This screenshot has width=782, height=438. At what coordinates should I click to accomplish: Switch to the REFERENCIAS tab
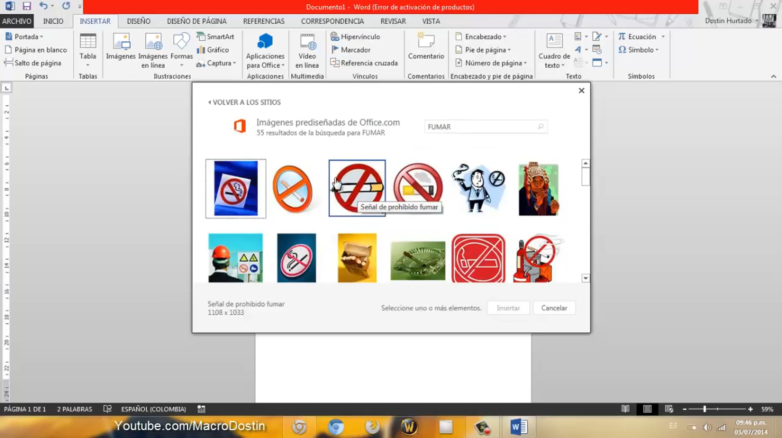264,21
